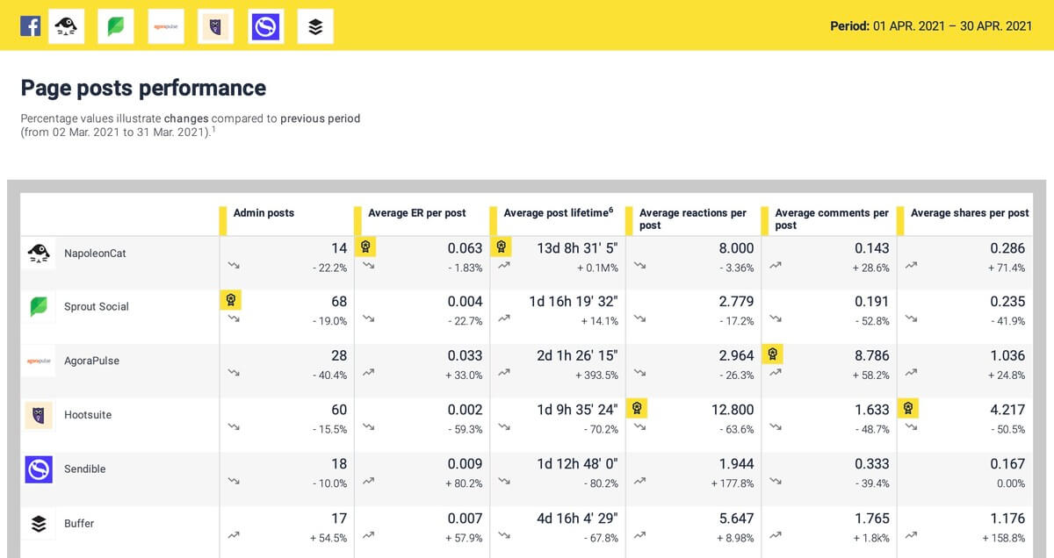The image size is (1054, 558).
Task: Click the award badge next to Hootsuite's average shares
Action: 909,408
